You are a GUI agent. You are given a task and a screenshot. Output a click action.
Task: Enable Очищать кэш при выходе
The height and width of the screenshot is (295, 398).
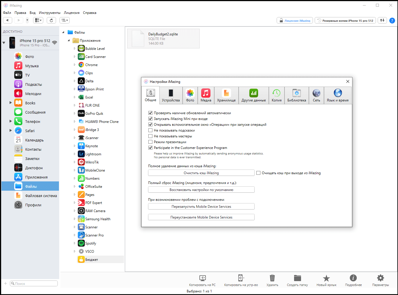point(258,173)
